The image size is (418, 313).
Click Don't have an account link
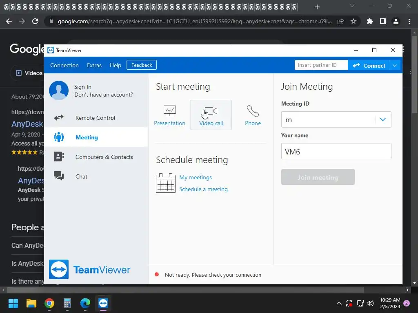[x=103, y=95]
